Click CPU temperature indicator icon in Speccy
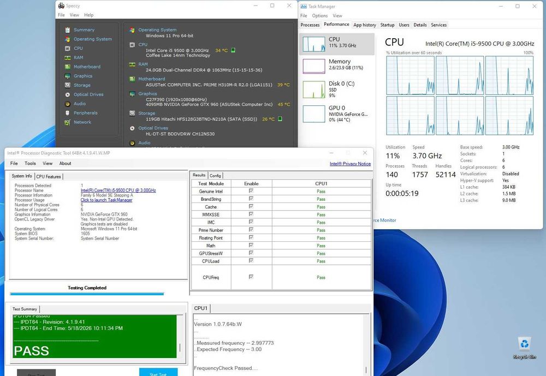 click(233, 50)
